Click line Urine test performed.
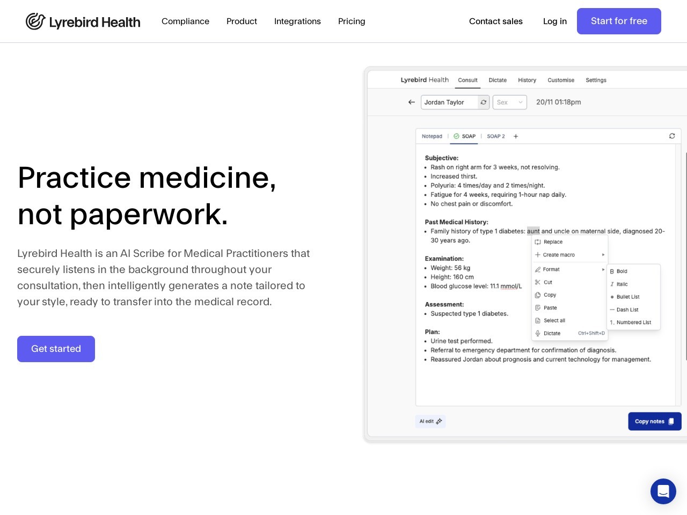This screenshot has height=515, width=687. tap(462, 341)
